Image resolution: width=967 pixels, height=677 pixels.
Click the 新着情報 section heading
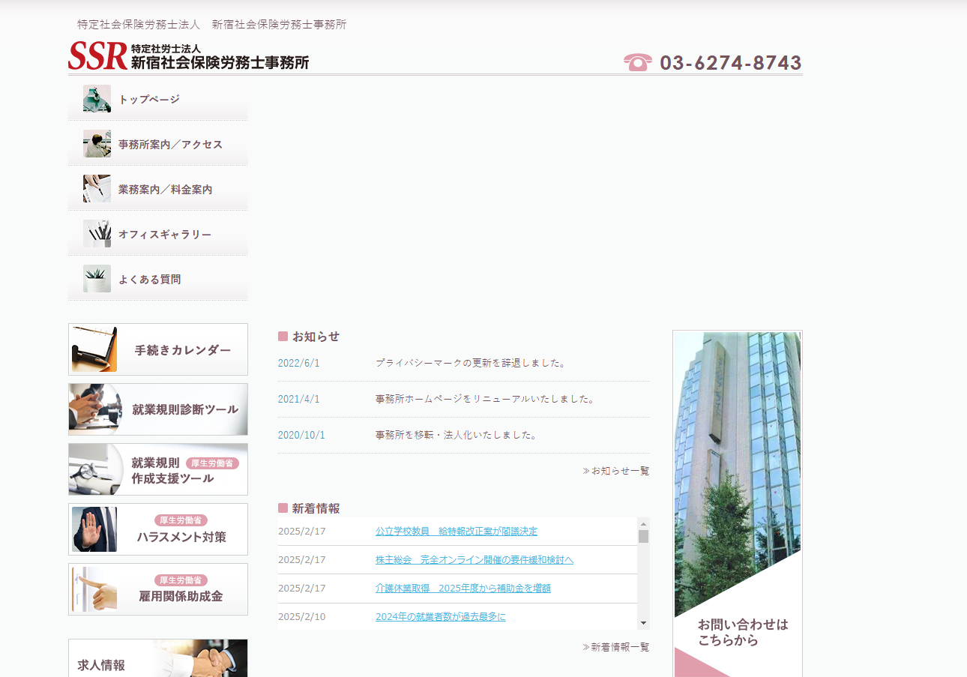click(x=309, y=508)
